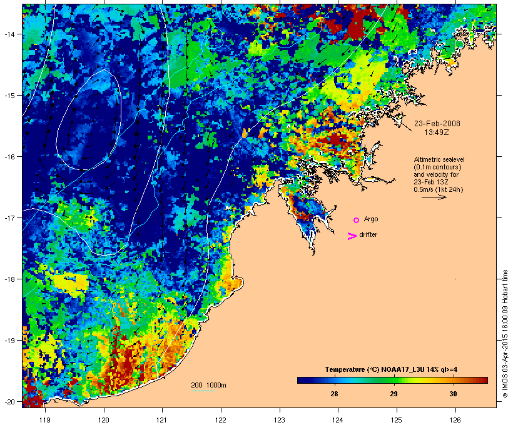Click the longitude '121' axis label
The image size is (513, 425).
[162, 420]
